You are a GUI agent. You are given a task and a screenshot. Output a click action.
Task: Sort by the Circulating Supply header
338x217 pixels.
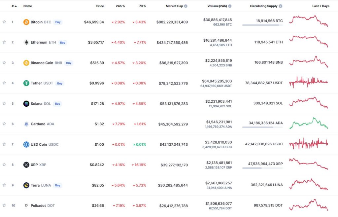[264, 6]
